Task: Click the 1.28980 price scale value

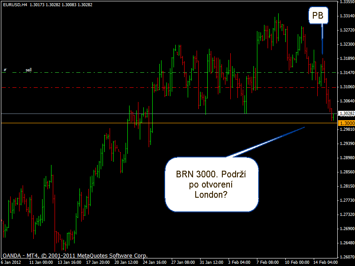Action: coord(347,158)
